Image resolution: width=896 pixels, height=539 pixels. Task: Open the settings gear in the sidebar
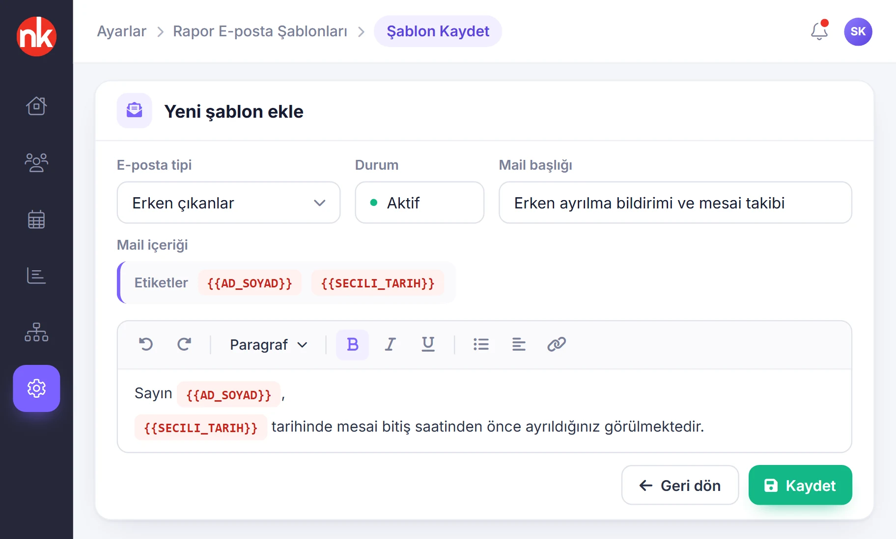click(x=36, y=388)
